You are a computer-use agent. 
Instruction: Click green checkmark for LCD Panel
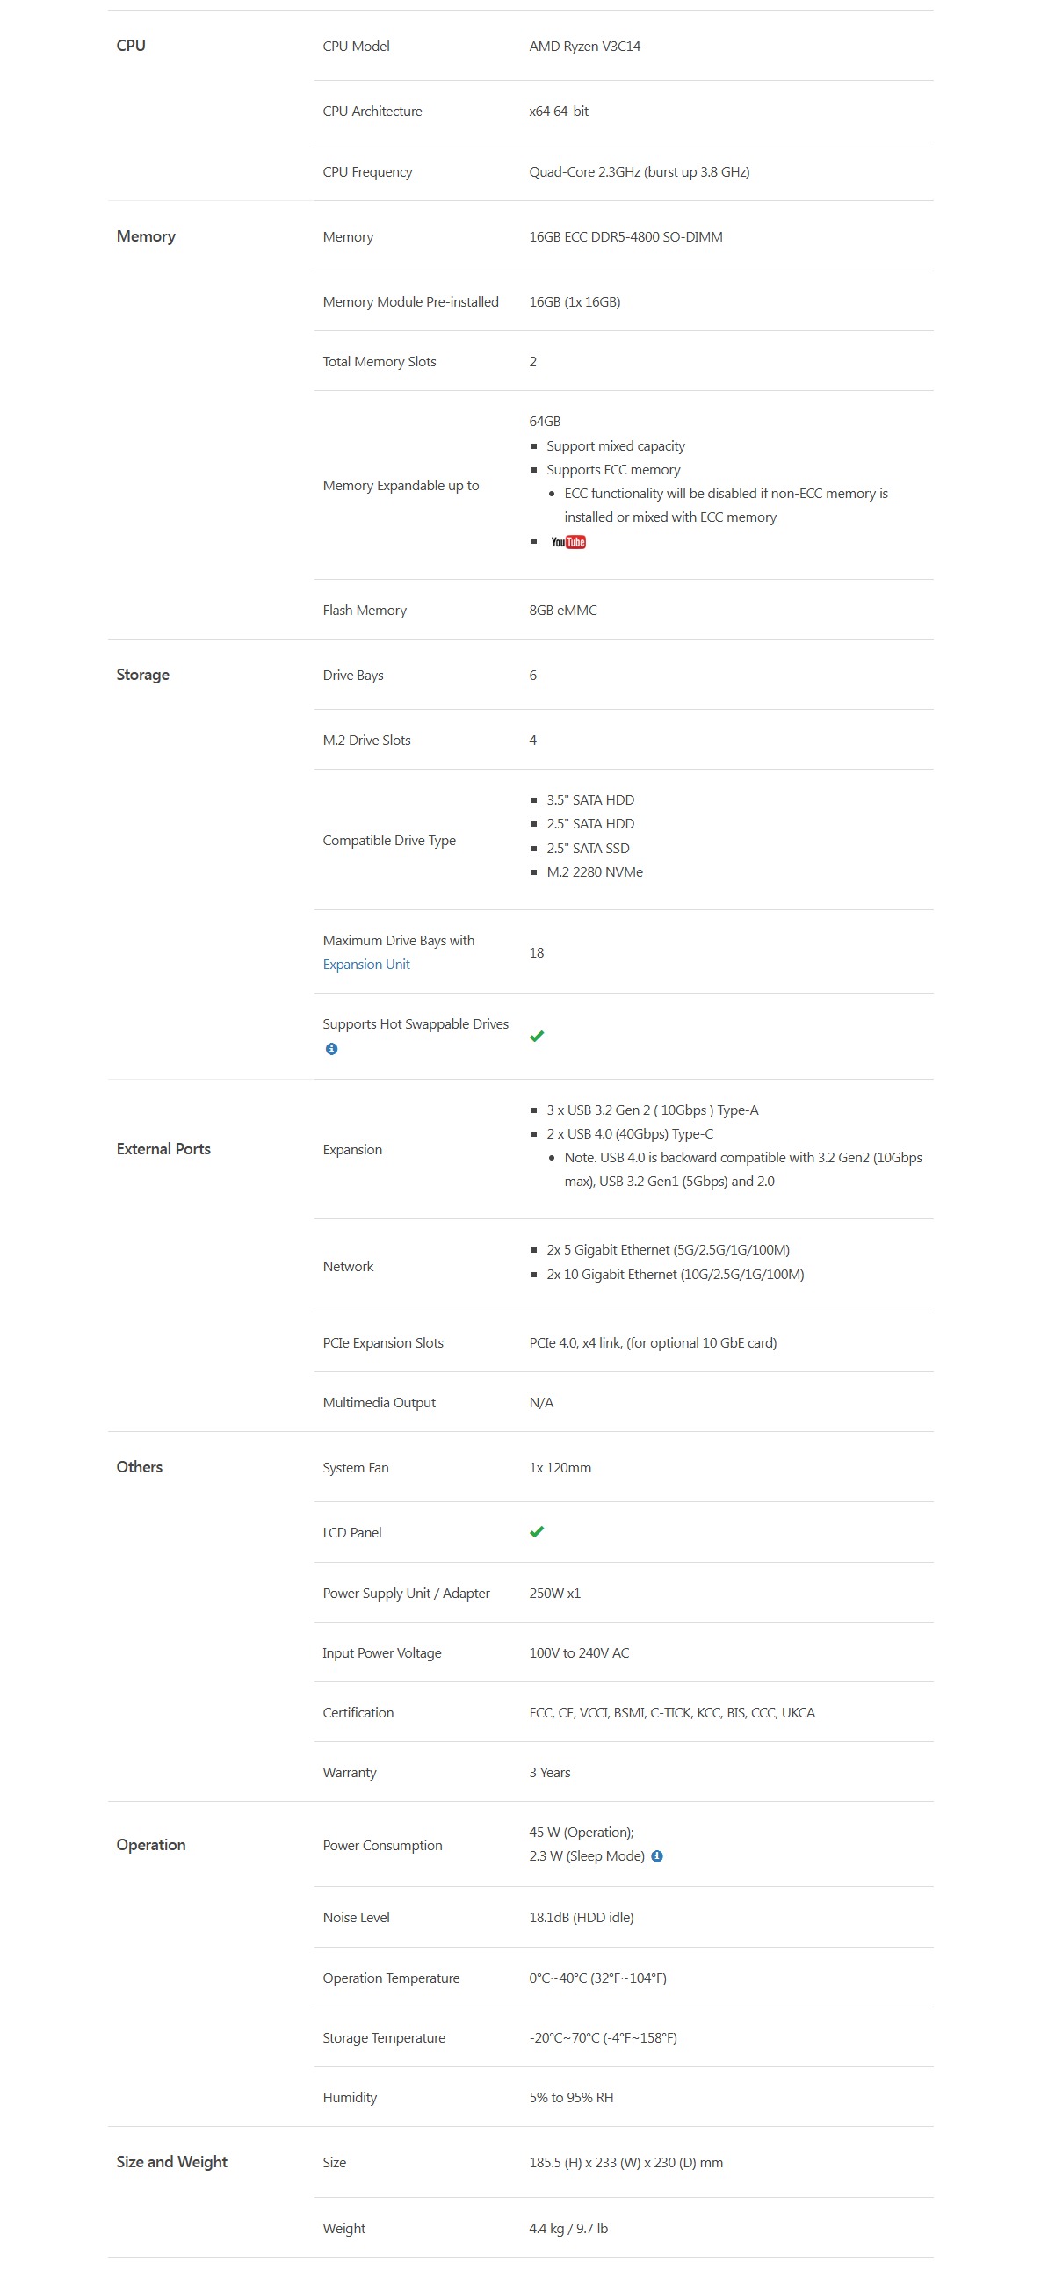click(537, 1532)
